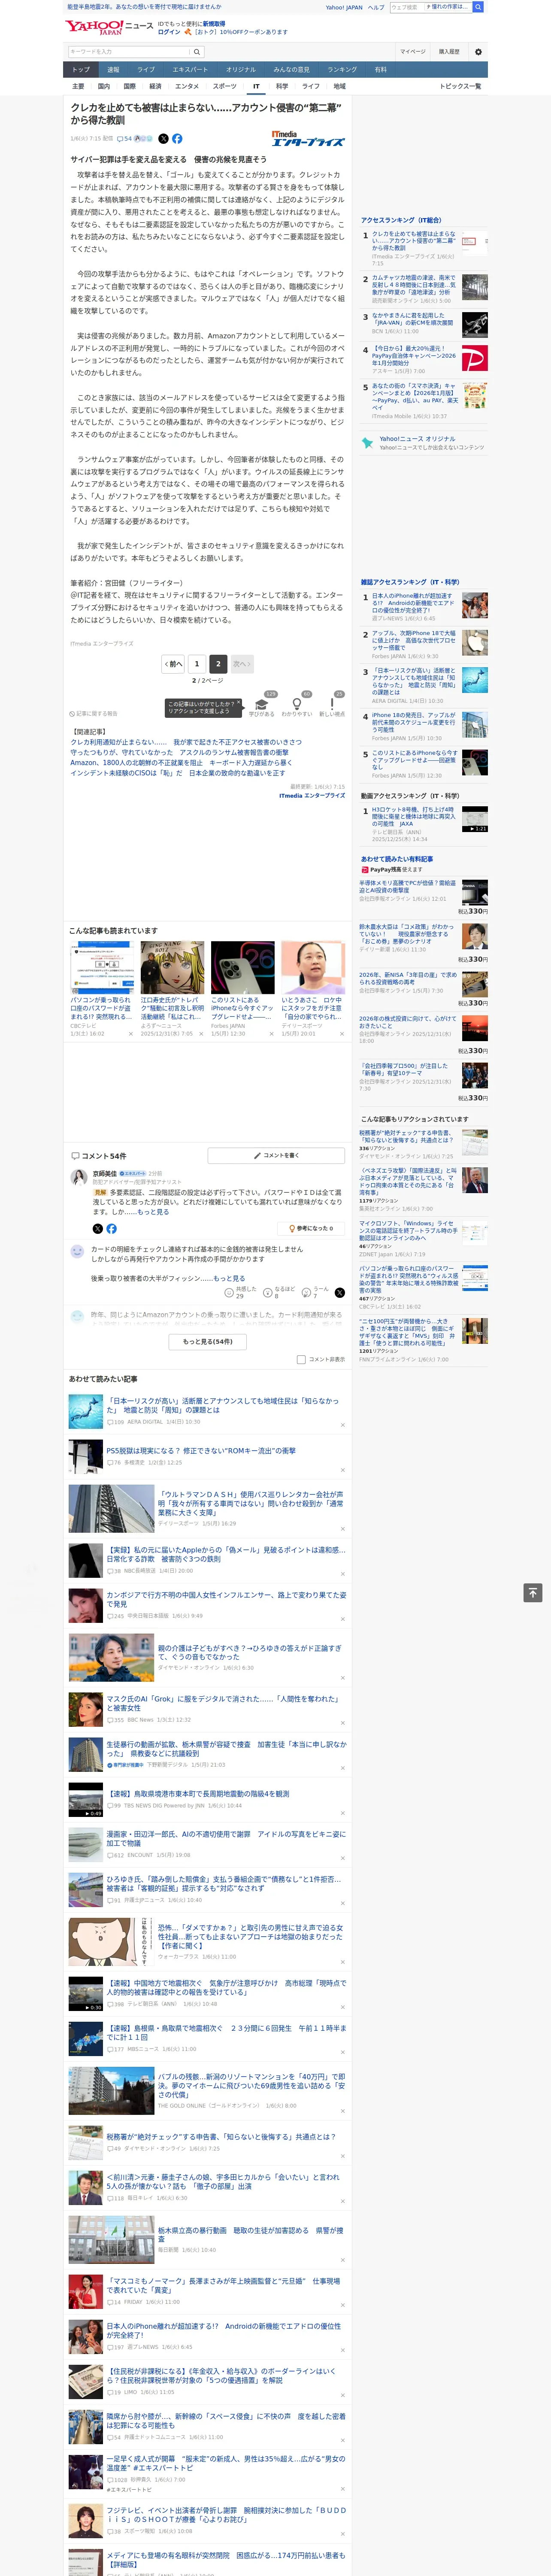This screenshot has width=551, height=2576.
Task: Expand user comment もっと見る link
Action: coord(229,1278)
